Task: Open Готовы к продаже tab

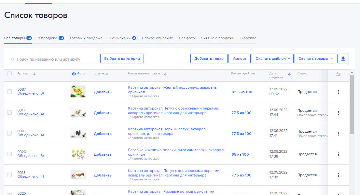Action: (86, 38)
